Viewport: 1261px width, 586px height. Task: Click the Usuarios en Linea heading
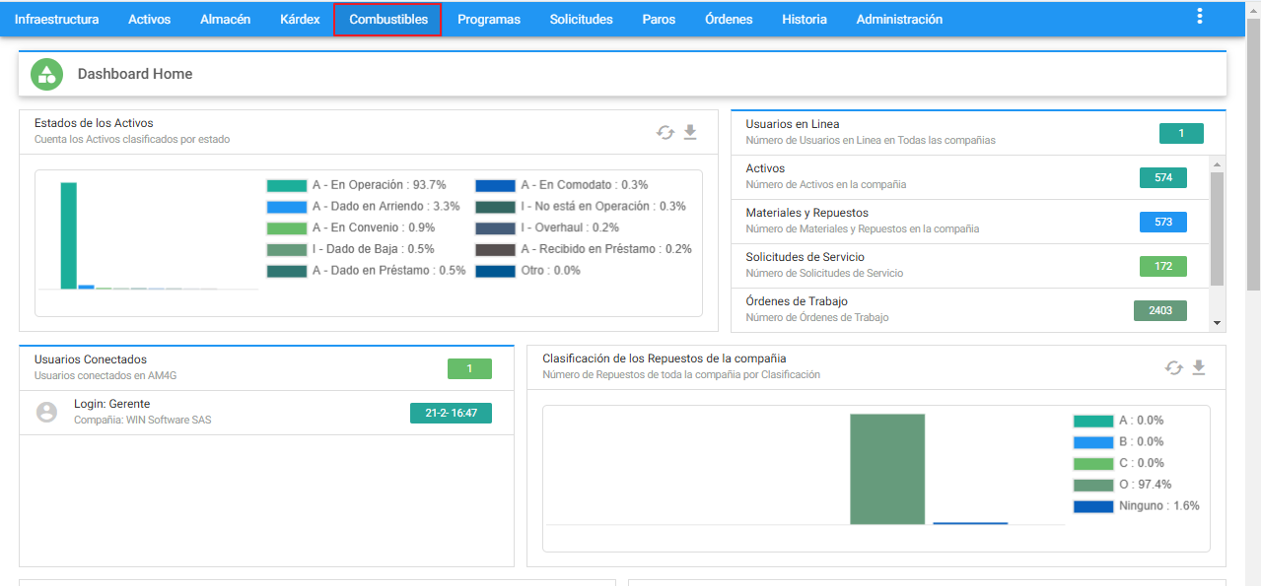[793, 124]
